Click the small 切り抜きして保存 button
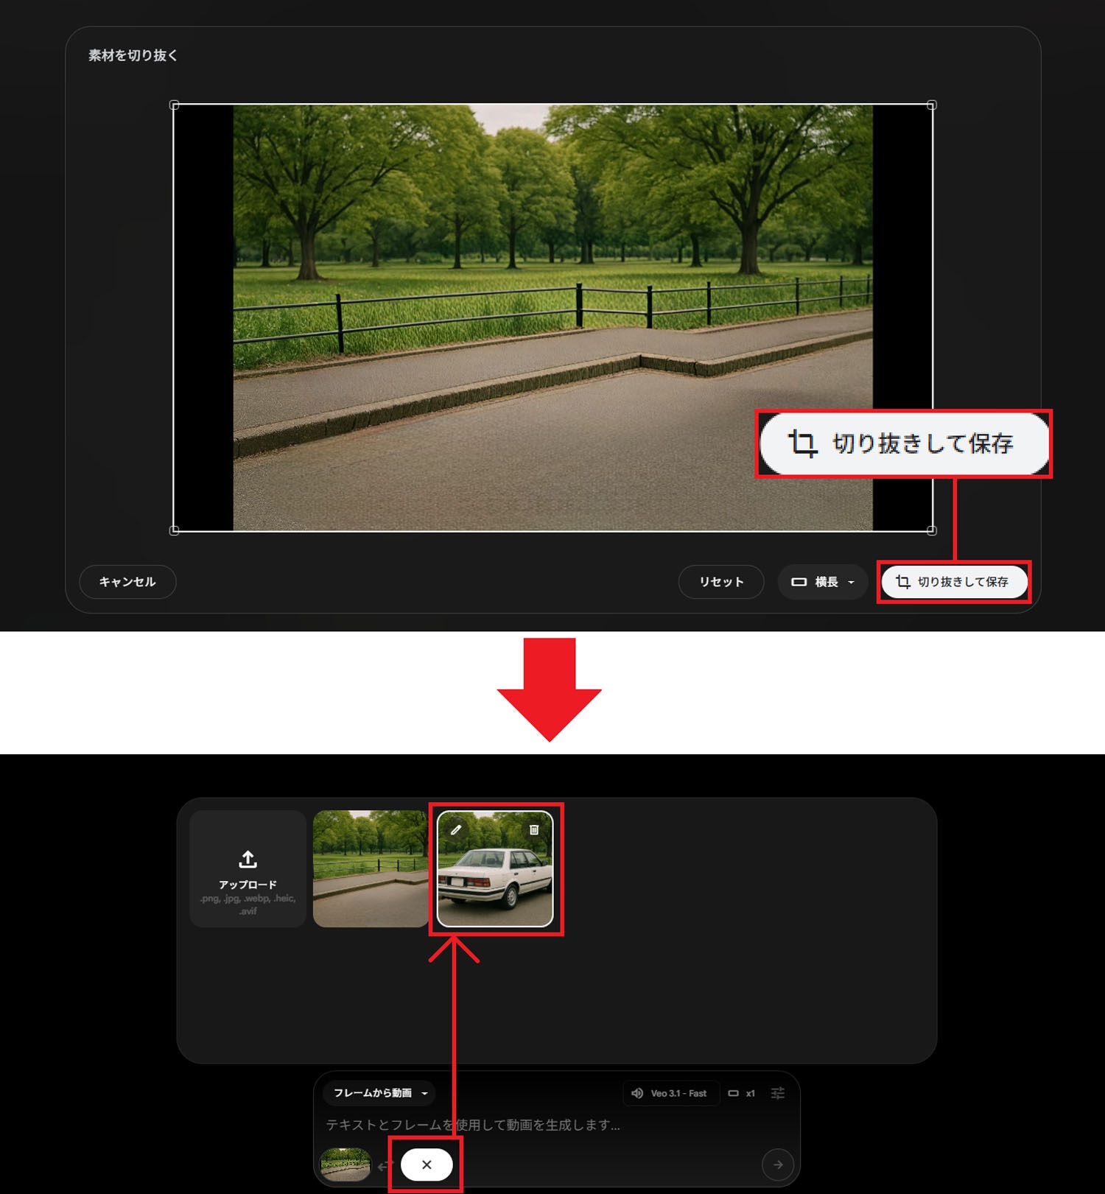This screenshot has width=1105, height=1194. 954,582
